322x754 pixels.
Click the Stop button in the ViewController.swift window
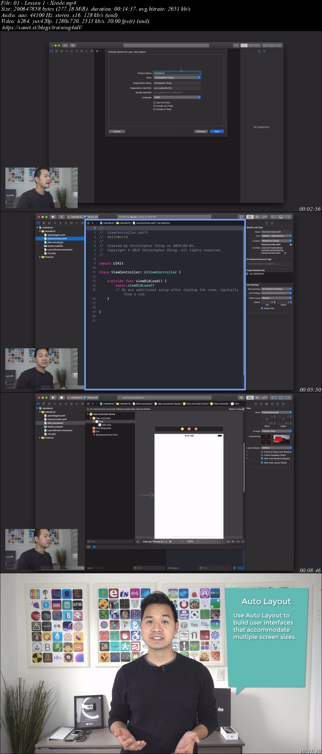61,217
